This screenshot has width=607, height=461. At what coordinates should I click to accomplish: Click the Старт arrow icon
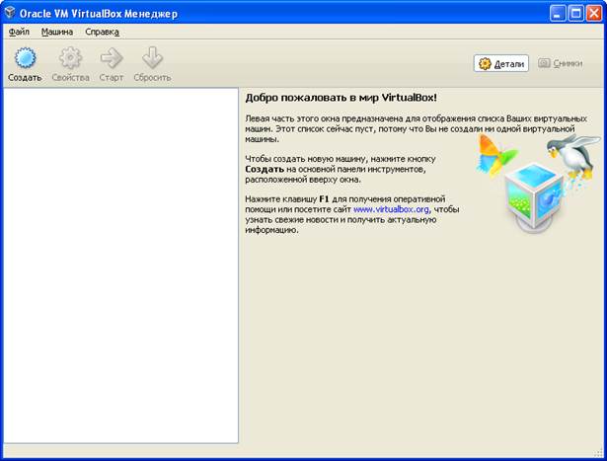point(112,57)
